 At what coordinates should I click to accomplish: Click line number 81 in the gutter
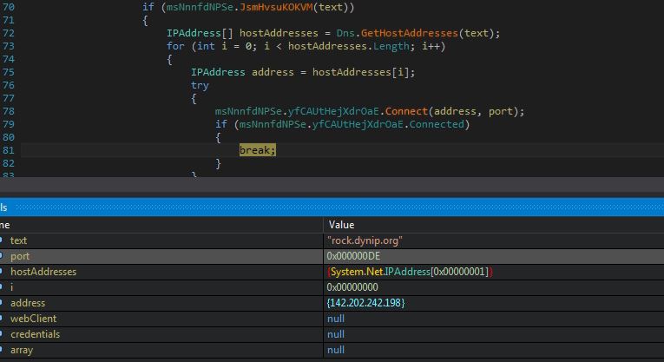coord(9,150)
